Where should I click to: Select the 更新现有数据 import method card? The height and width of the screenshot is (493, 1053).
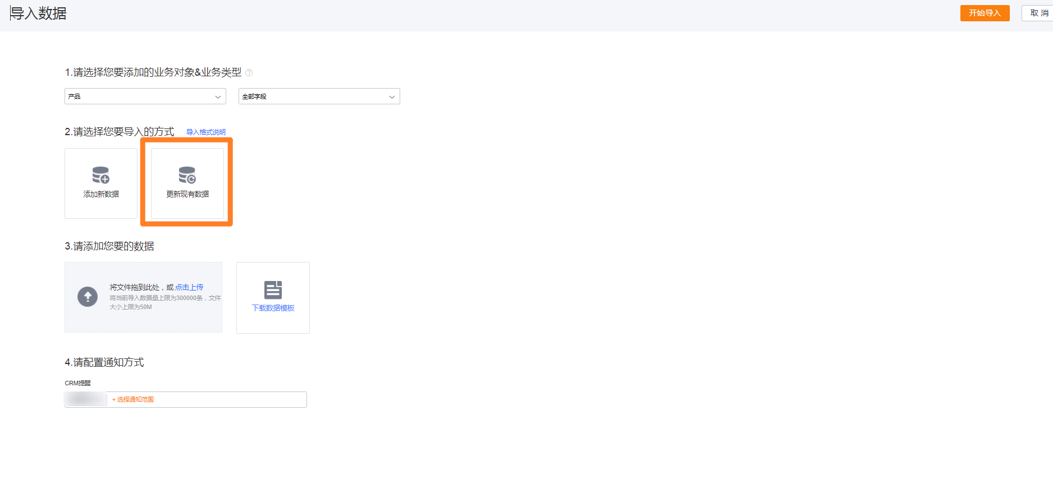point(187,183)
